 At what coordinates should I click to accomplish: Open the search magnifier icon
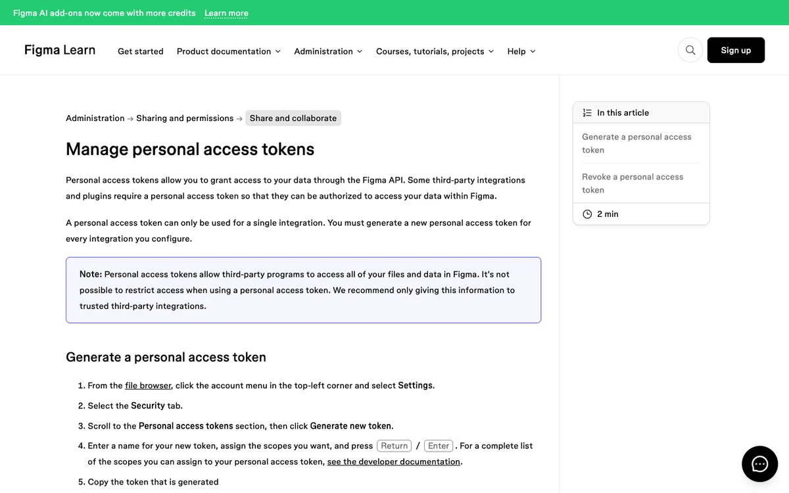point(690,50)
